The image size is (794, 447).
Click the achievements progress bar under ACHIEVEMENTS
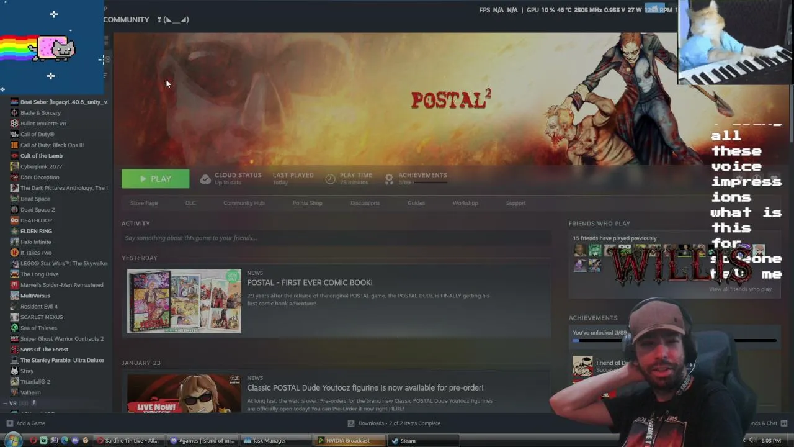(x=674, y=340)
